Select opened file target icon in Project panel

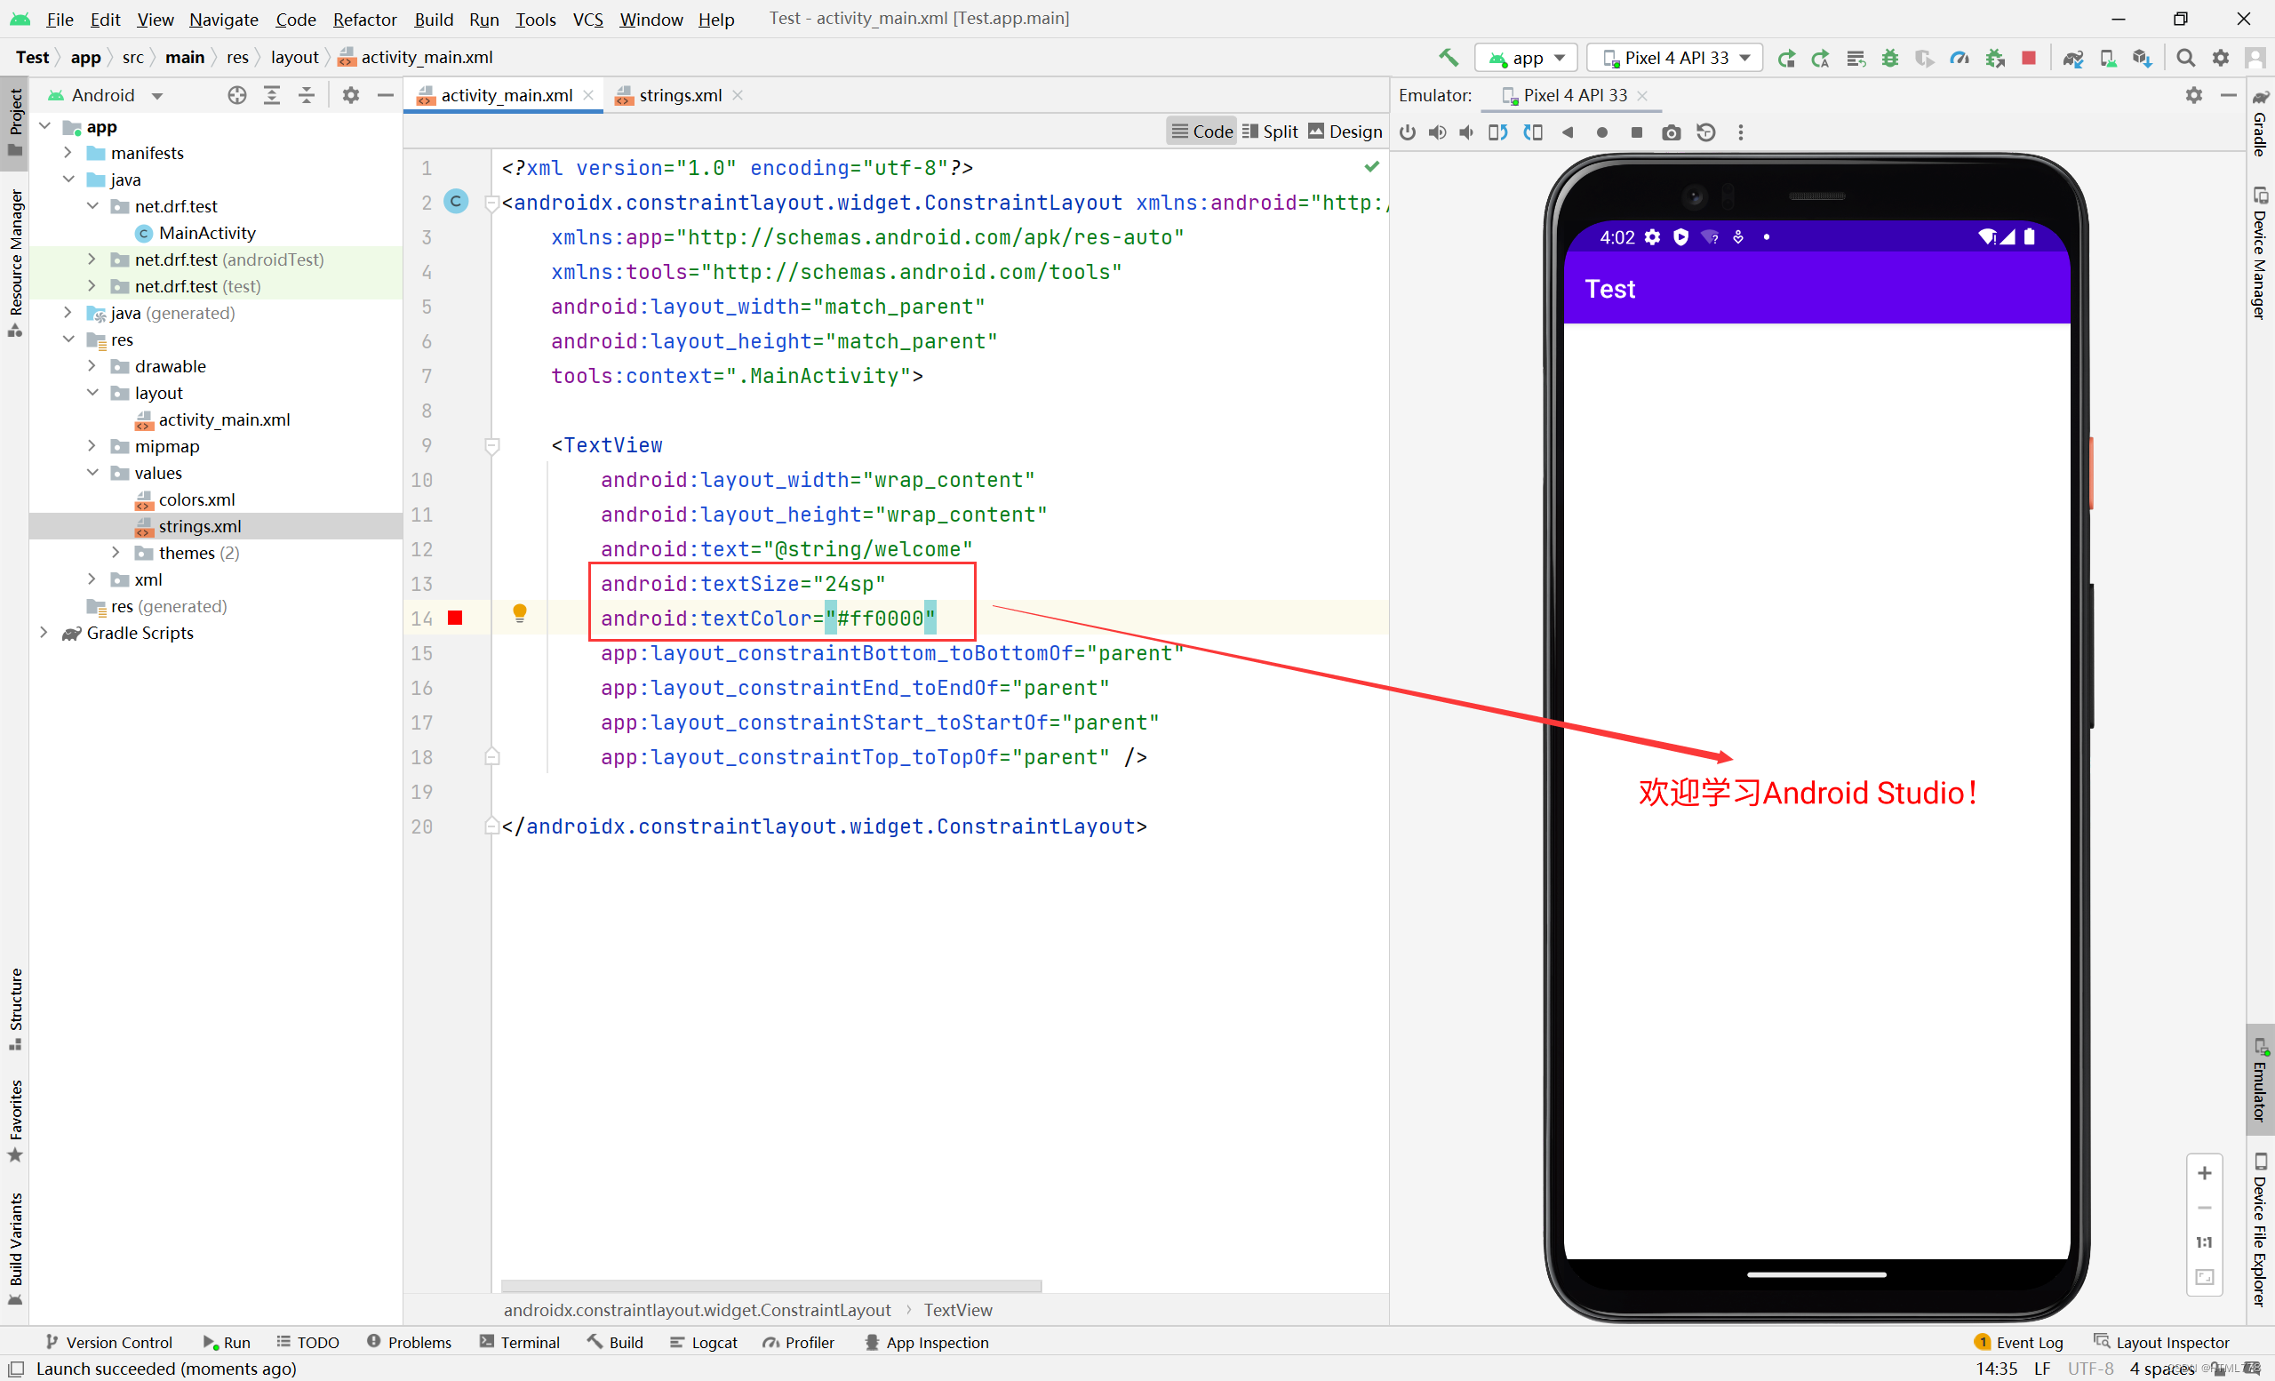click(x=237, y=95)
